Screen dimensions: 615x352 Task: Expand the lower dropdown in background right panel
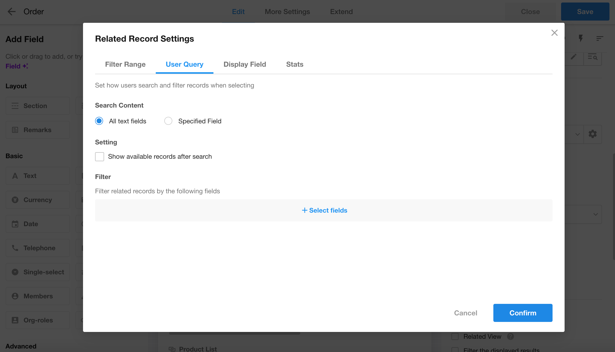tap(595, 214)
